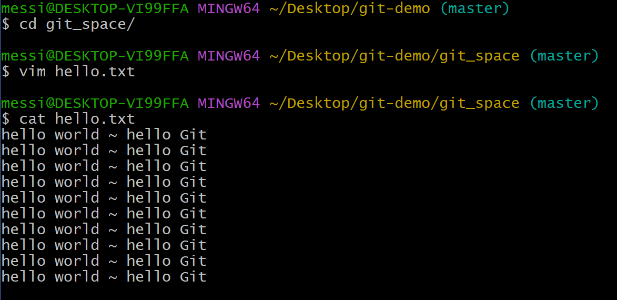Click the '$' prompt symbol before 'vim'
Viewport: 617px width, 300px height.
point(5,72)
